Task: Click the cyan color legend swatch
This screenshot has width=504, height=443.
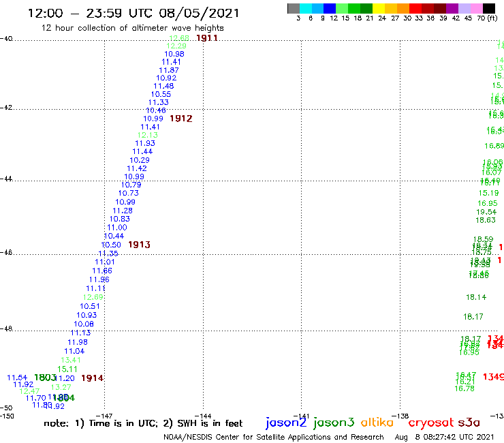Action: 306,8
